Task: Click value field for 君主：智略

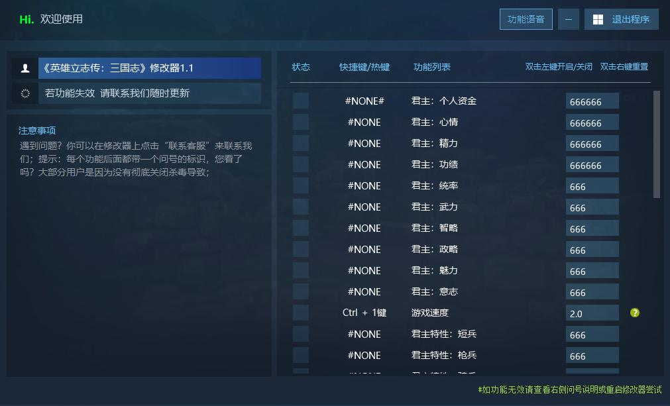Action: [x=592, y=228]
